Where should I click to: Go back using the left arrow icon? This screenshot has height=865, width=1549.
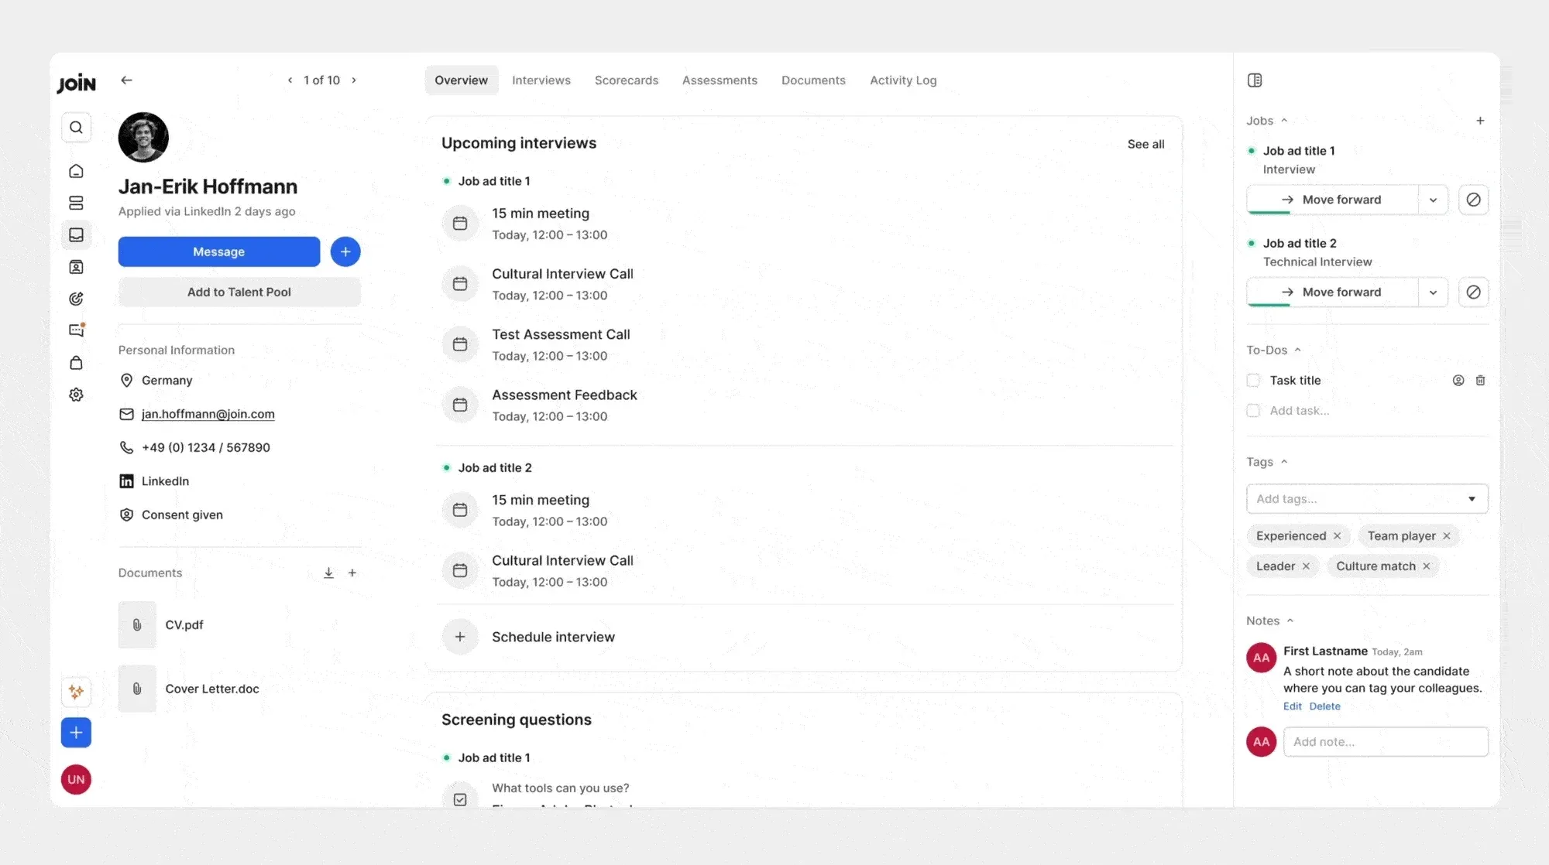[126, 80]
